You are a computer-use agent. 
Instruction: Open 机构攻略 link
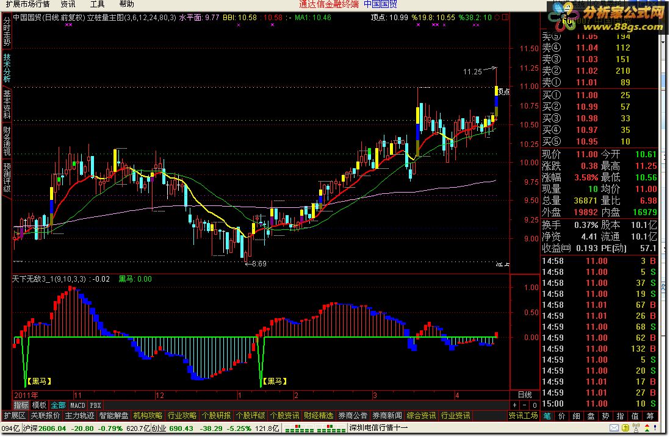(148, 416)
